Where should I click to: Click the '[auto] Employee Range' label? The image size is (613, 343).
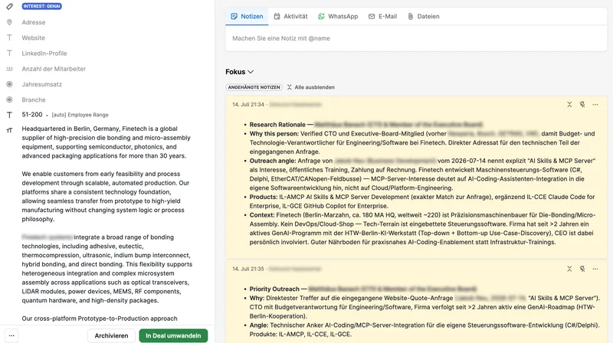click(x=80, y=115)
